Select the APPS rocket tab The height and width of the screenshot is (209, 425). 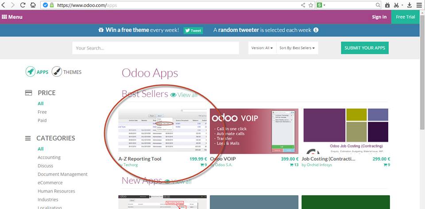pyautogui.click(x=37, y=72)
